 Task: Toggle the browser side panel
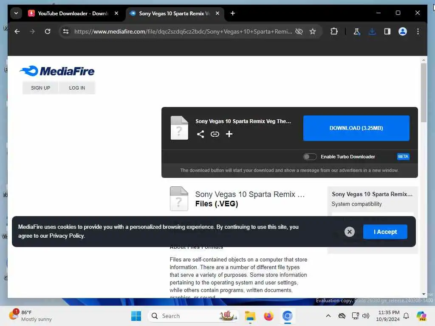pos(387,31)
